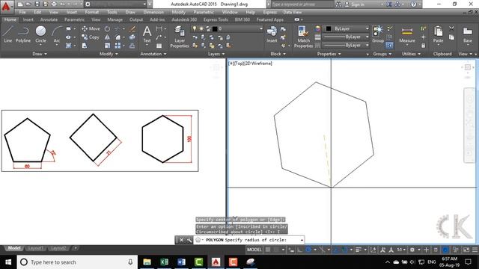The image size is (479, 269).
Task: Click the Rotate tool icon
Action: pyautogui.click(x=107, y=29)
